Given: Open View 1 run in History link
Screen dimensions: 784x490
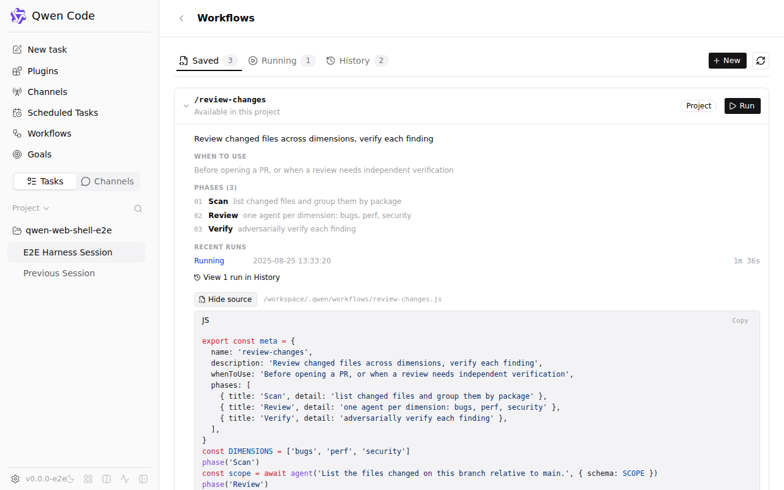Looking at the screenshot, I should click(237, 277).
